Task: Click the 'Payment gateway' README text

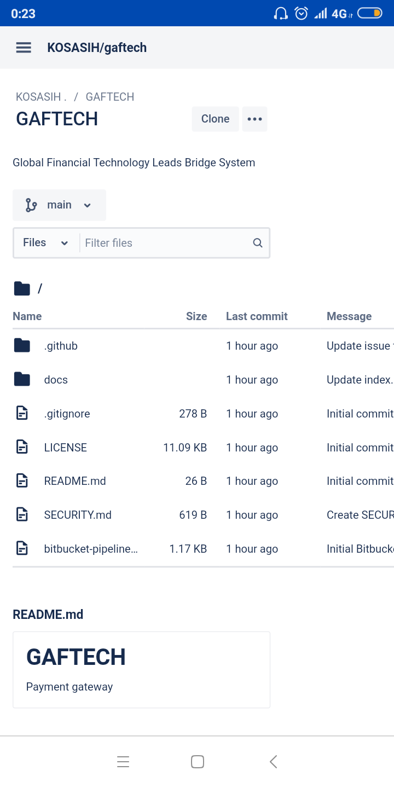Action: coord(69,687)
